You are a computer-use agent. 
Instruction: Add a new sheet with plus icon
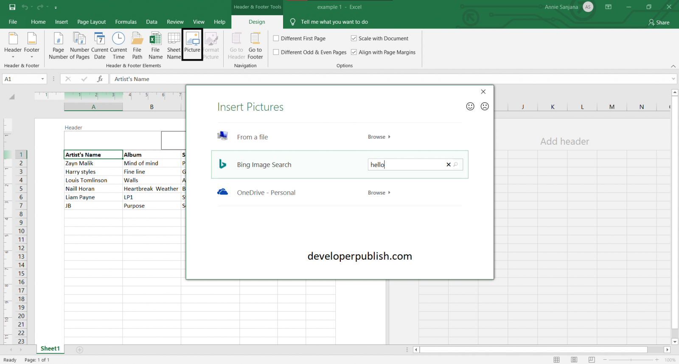click(79, 350)
